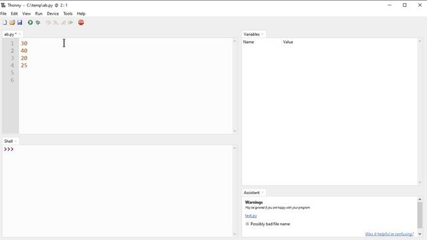Viewport: 427px width, 240px height.
Task: Select the Shell panel tab
Action: 9,141
